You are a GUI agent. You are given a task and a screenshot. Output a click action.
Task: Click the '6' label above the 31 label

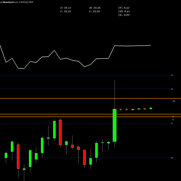tap(173, 119)
